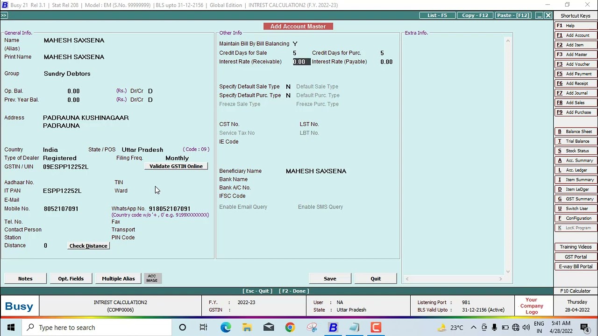Click the Name field MAHESH SAXSENA

(74, 41)
